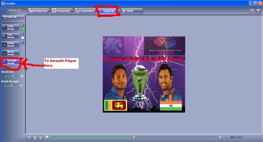Click the Clone Brush source picker icon
Screen dimensions: 263x142
pyautogui.click(x=23, y=43)
